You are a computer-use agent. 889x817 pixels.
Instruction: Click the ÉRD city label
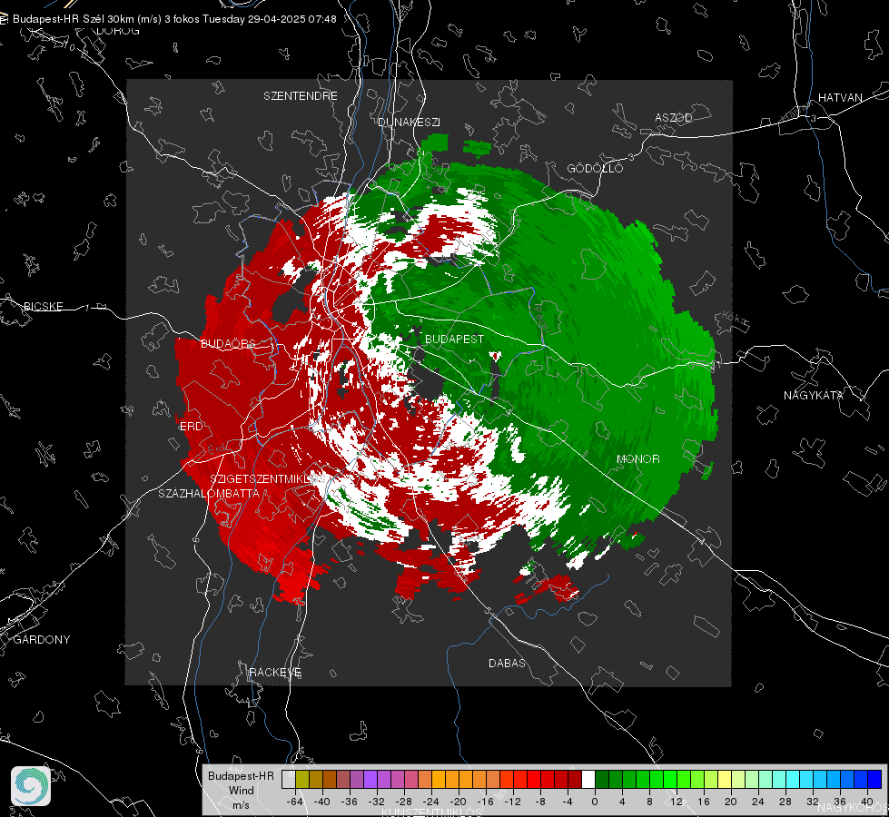click(191, 427)
